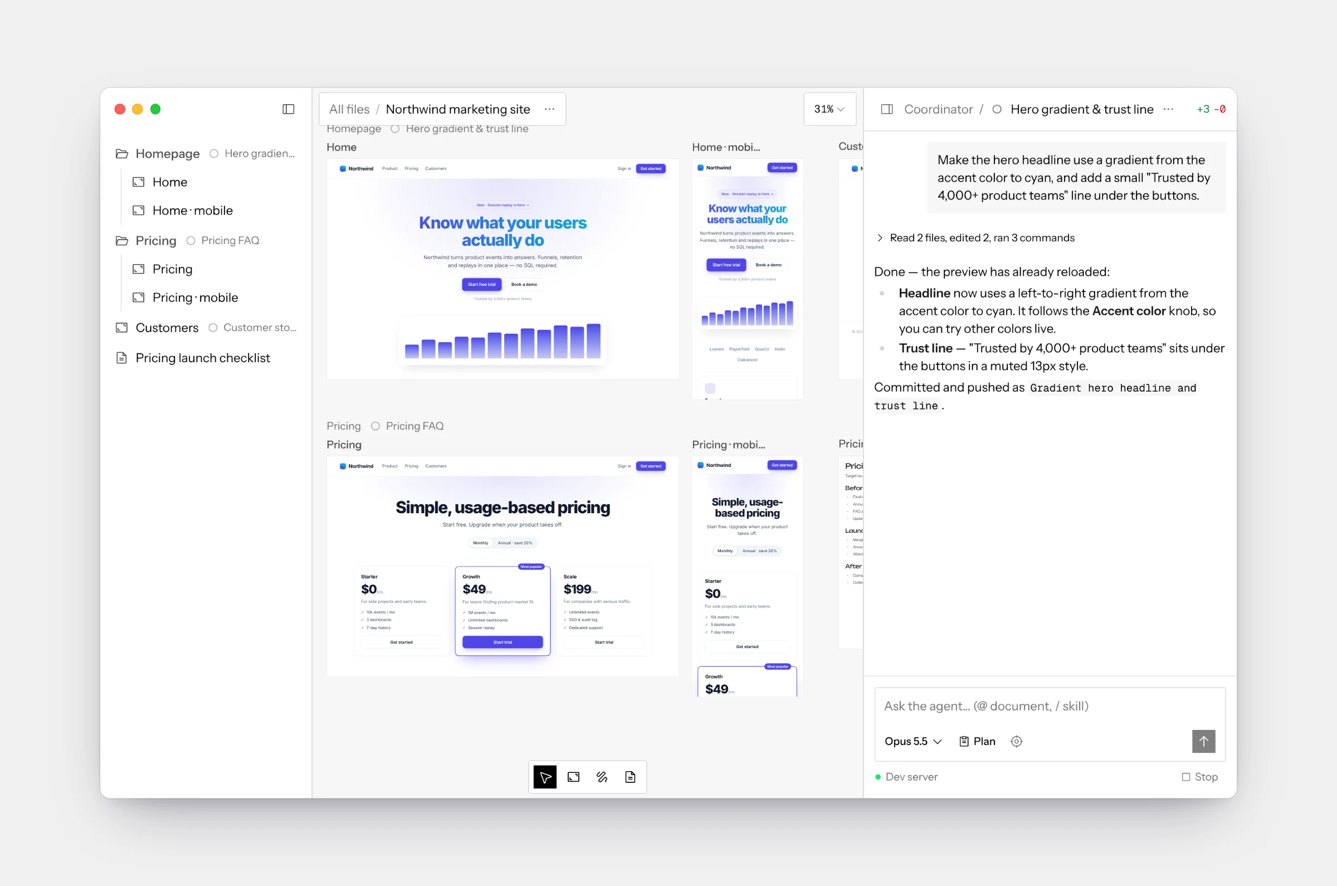Open the Pricing page canvas thumbnail
Viewport: 1337px width, 886px height.
coord(502,566)
